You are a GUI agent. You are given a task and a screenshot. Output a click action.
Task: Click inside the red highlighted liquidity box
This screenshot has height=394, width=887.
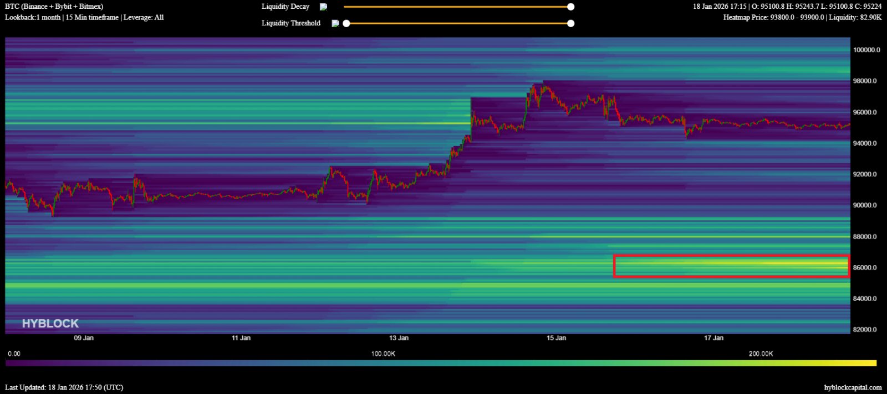(x=731, y=266)
